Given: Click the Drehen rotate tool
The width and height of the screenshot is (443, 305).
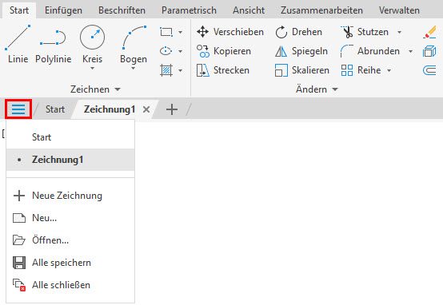Looking at the screenshot, I should point(298,32).
